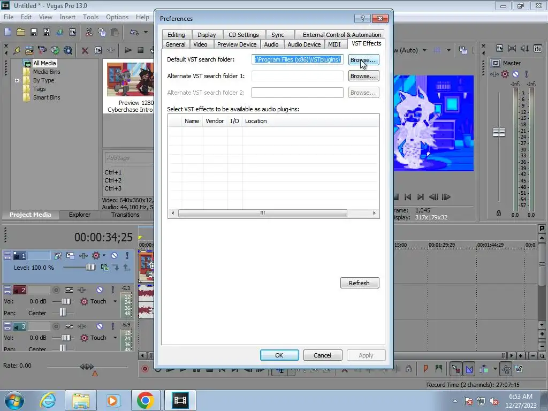Screen dimensions: 548x411
Task: Expand the By Type media bin
Action: tap(17, 80)
